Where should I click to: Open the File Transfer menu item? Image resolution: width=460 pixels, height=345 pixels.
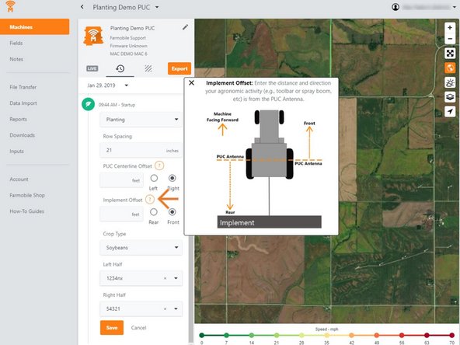[x=23, y=87]
